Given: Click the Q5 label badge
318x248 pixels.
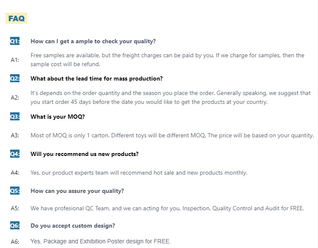Looking at the screenshot, I should click(x=15, y=191).
